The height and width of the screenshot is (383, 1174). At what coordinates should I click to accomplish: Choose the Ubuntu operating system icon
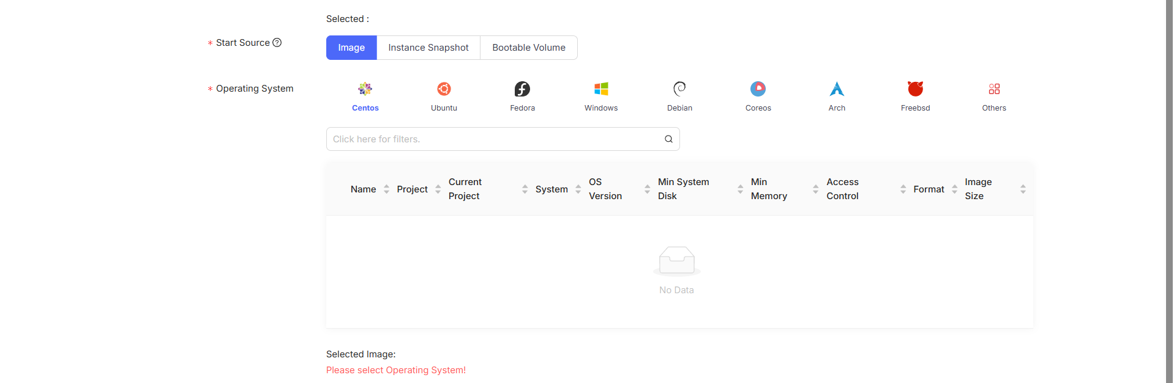[444, 89]
